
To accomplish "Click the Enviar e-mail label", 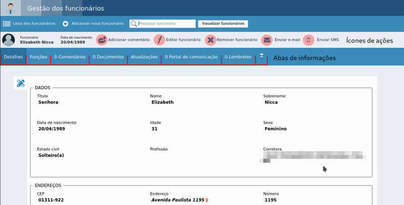I will pyautogui.click(x=287, y=40).
